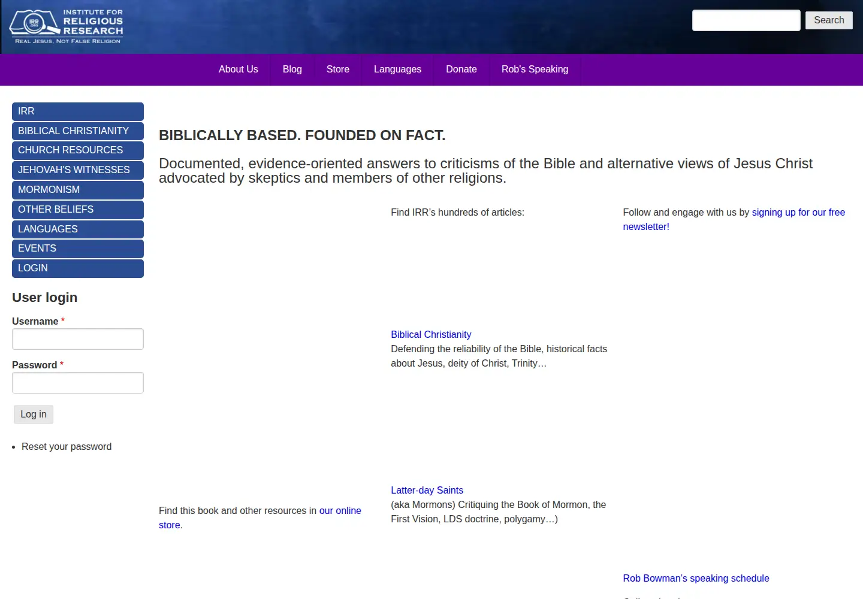Click the text 'Find IRR's hundreds of articles:'
The image size is (863, 599).
pyautogui.click(x=457, y=213)
